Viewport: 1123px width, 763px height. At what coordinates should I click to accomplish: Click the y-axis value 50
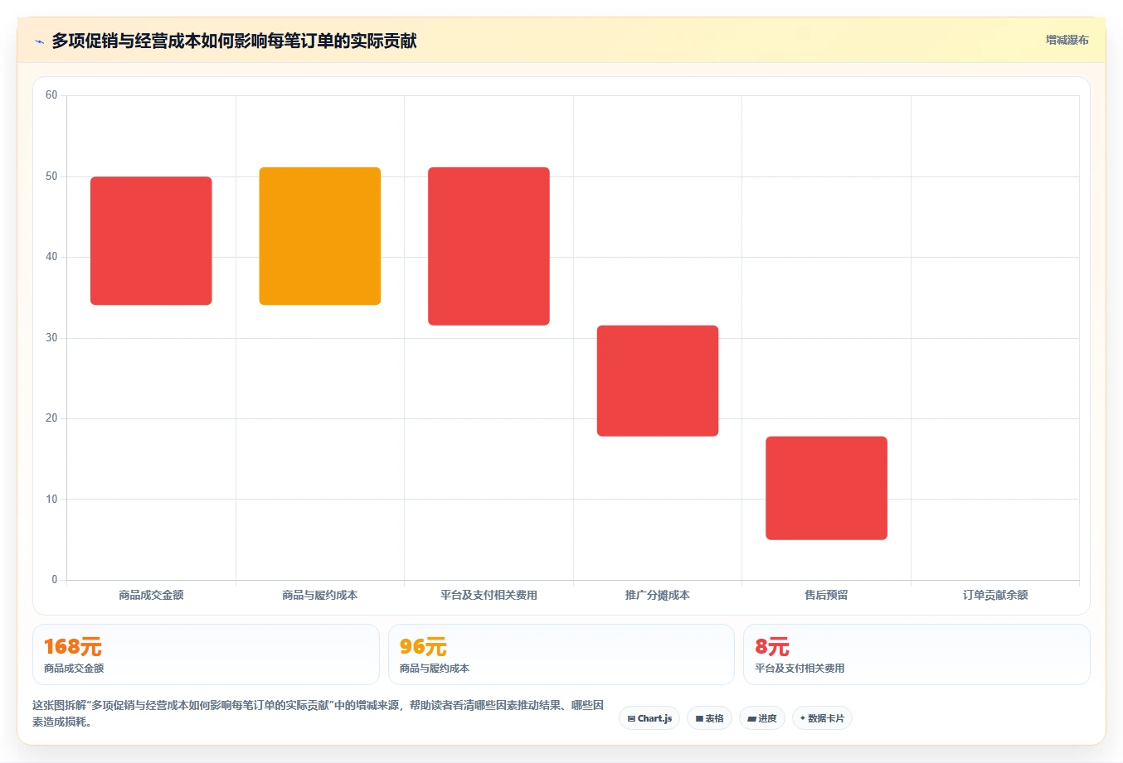(51, 176)
